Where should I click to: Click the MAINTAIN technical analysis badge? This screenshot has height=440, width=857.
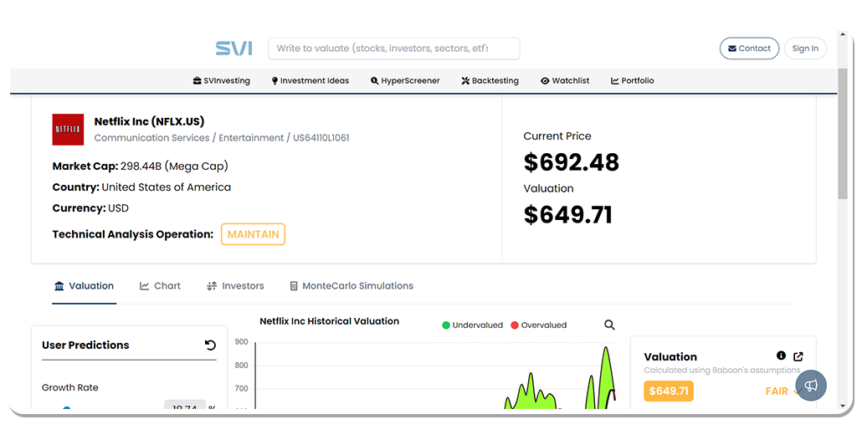point(253,234)
